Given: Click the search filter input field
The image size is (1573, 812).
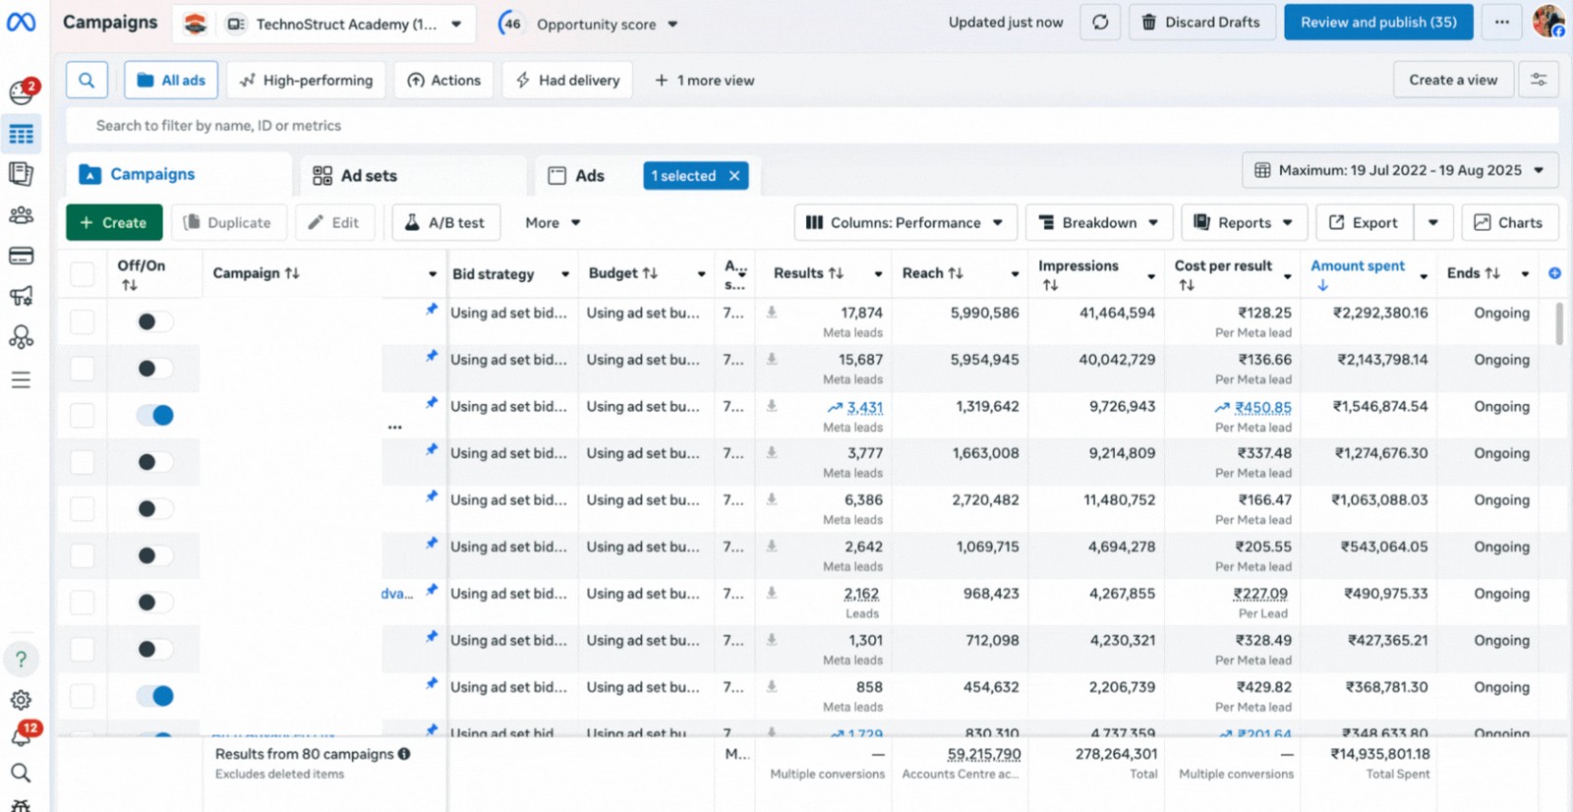Looking at the screenshot, I should pos(812,125).
